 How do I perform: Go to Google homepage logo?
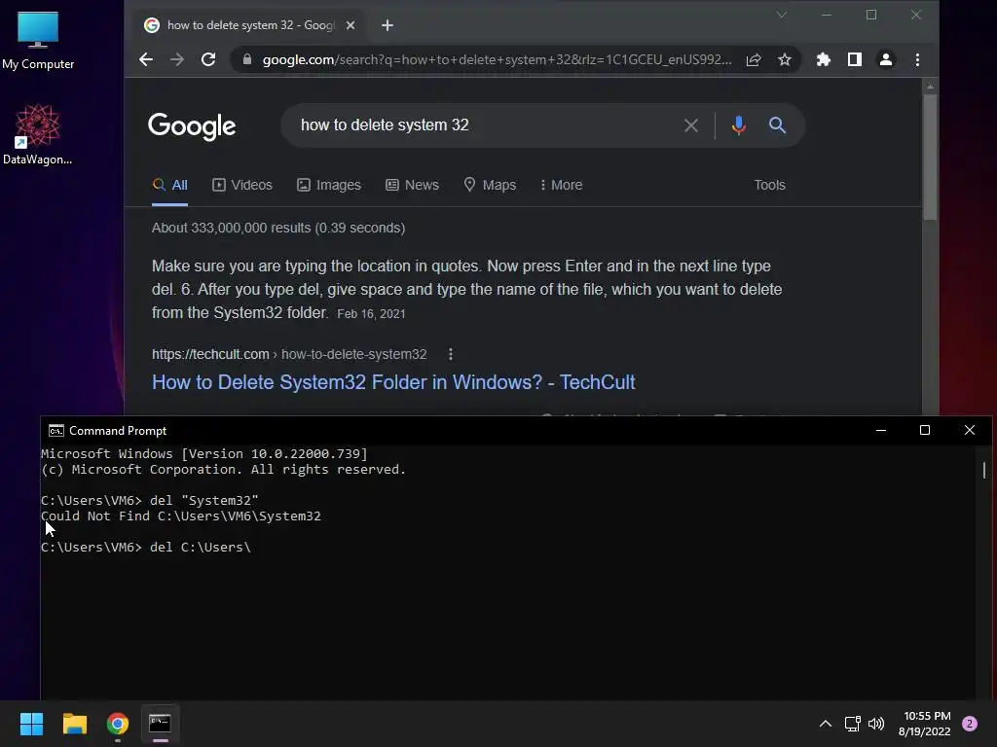point(192,127)
